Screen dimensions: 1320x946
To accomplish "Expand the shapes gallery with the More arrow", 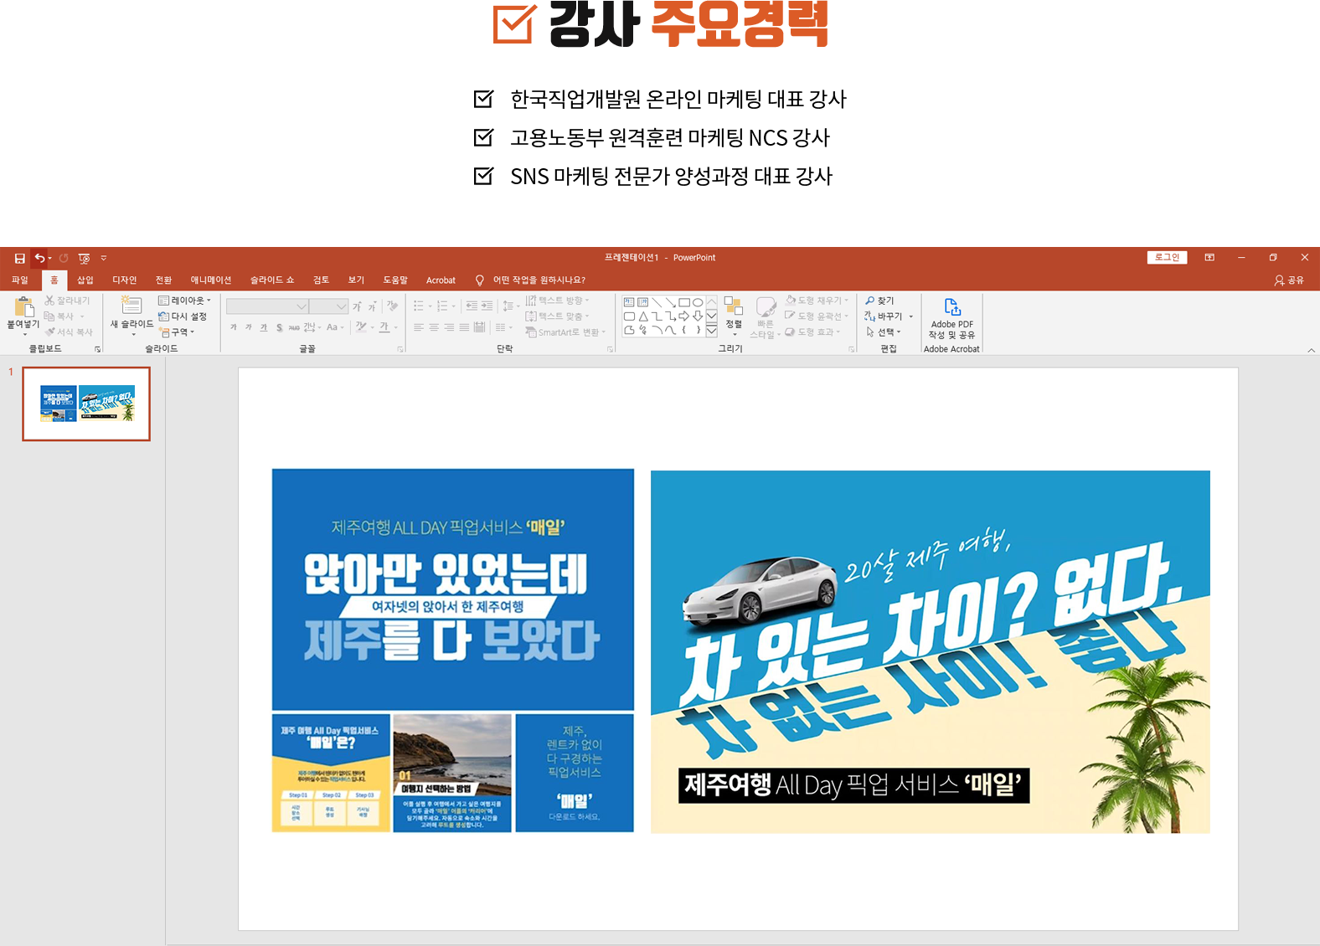I will [712, 331].
